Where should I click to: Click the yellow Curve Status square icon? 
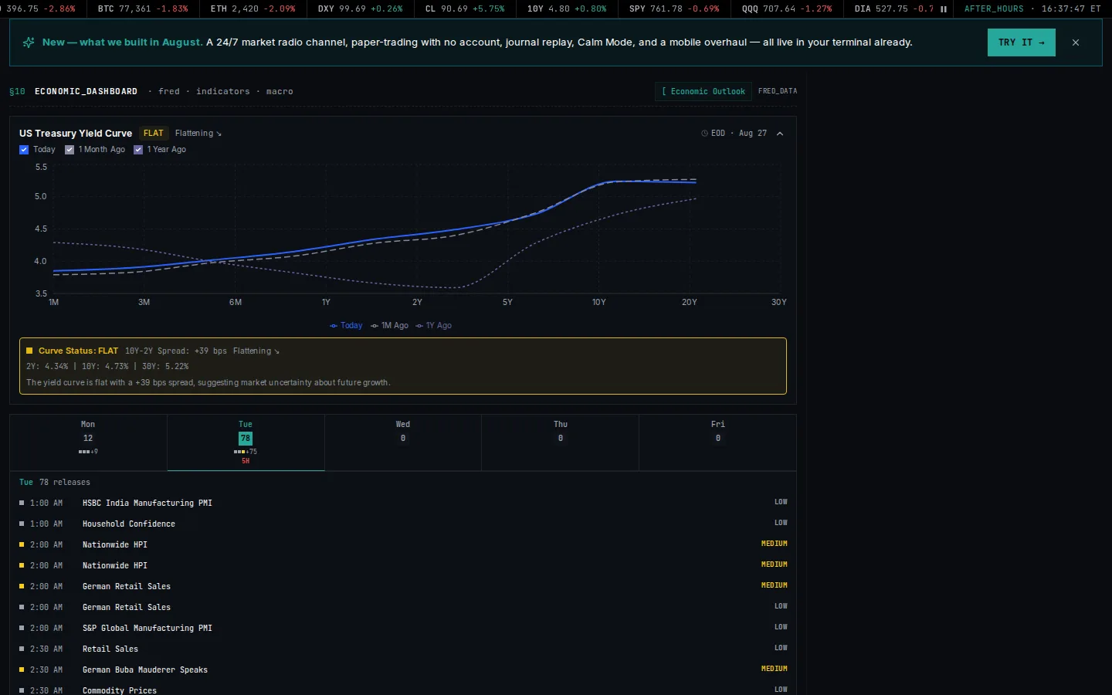tap(29, 351)
